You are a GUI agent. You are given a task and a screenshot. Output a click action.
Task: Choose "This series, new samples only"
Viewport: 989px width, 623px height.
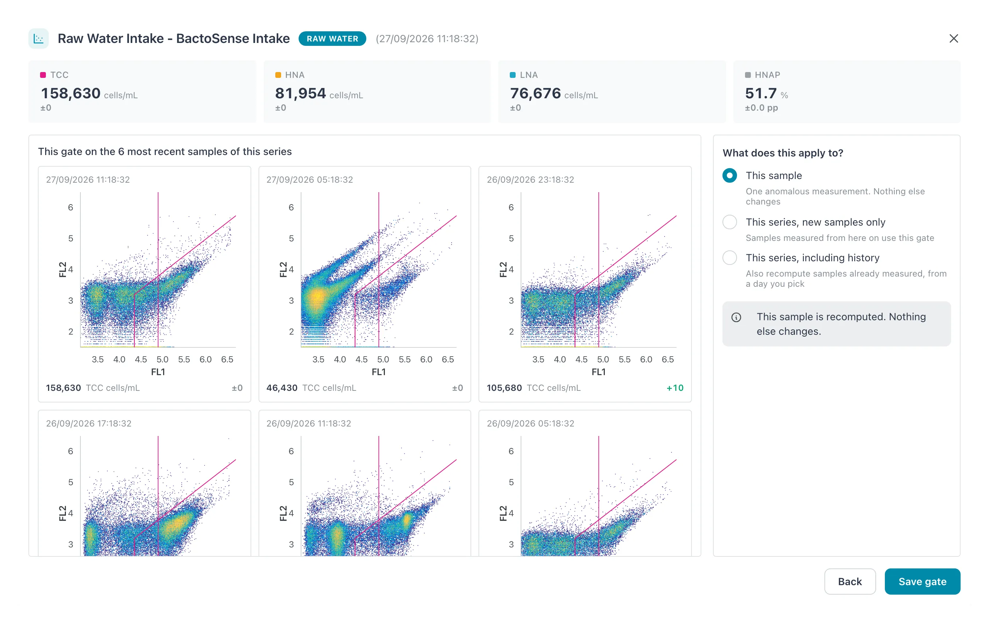pos(729,222)
